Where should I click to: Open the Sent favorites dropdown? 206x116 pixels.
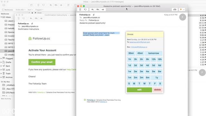30,10
